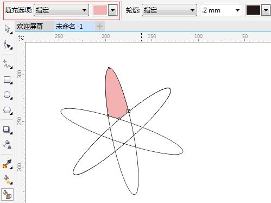The image size is (271, 203).
Task: Select the Drop Shadow tool
Action: click(x=7, y=130)
